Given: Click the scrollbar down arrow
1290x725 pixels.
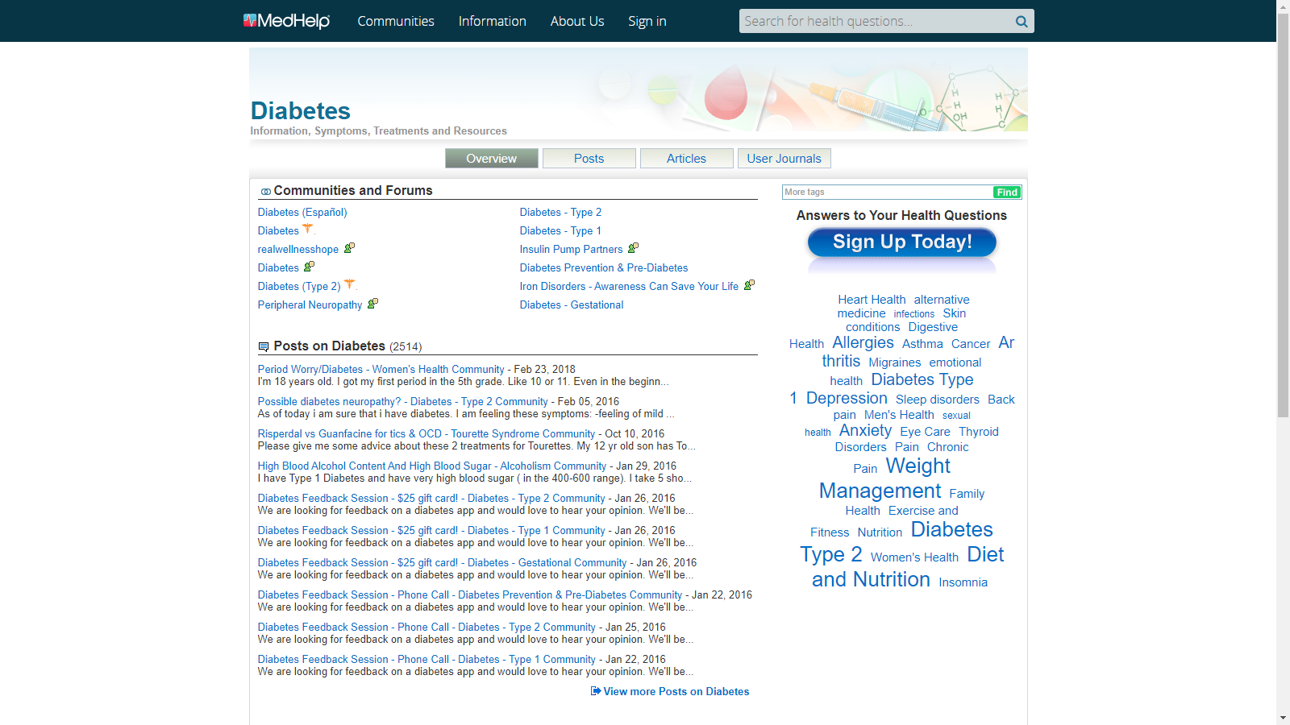Looking at the screenshot, I should pyautogui.click(x=1283, y=718).
